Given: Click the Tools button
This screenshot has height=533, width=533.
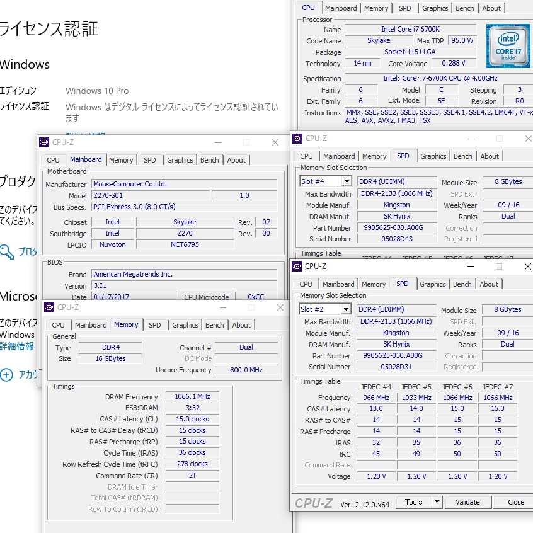Looking at the screenshot, I should pyautogui.click(x=414, y=501).
